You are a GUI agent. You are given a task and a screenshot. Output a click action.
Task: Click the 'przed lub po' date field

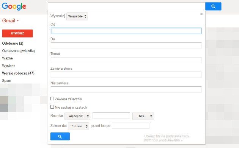(x=131, y=126)
